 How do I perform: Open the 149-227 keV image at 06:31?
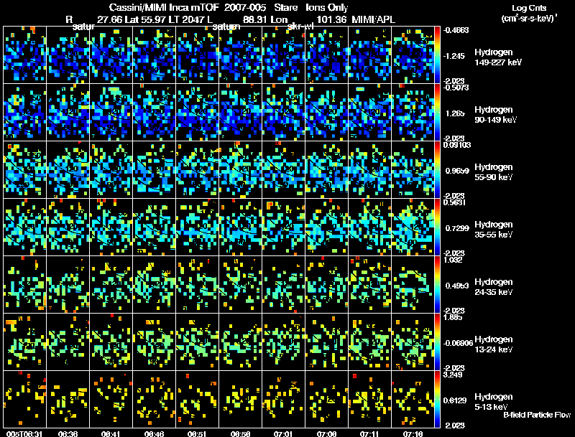coord(25,55)
